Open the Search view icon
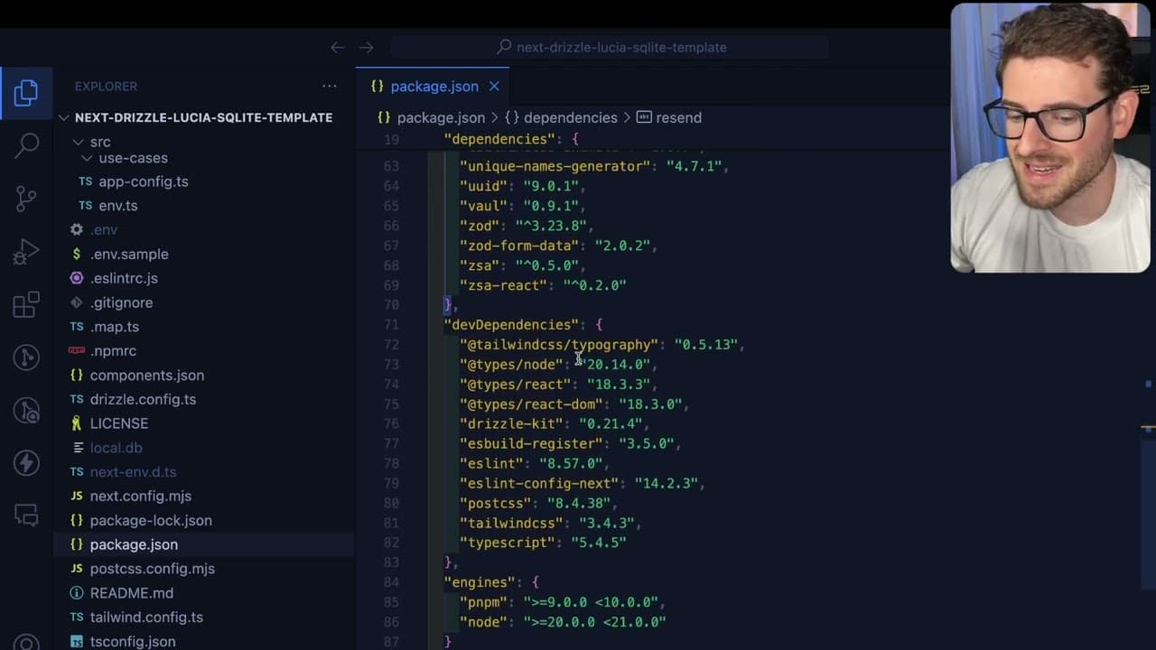 point(26,145)
